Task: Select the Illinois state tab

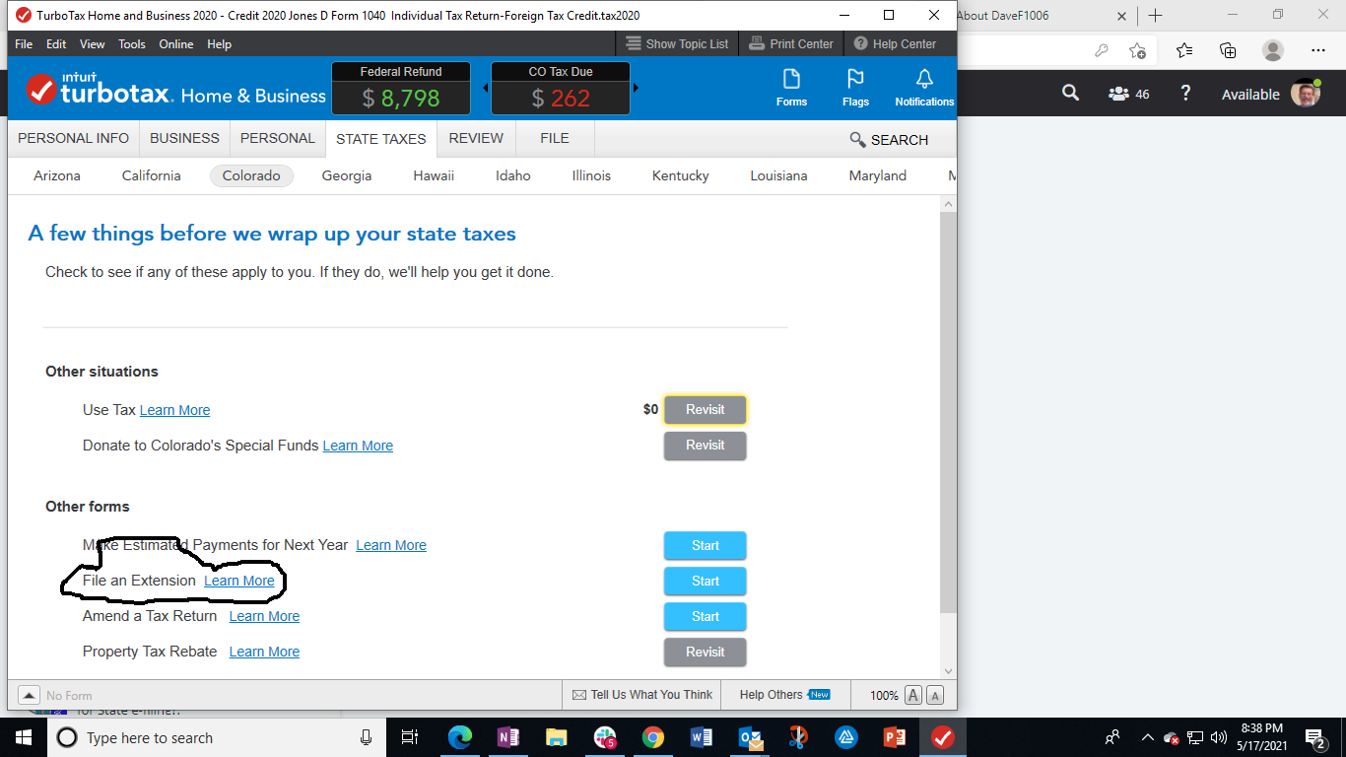Action: click(591, 175)
